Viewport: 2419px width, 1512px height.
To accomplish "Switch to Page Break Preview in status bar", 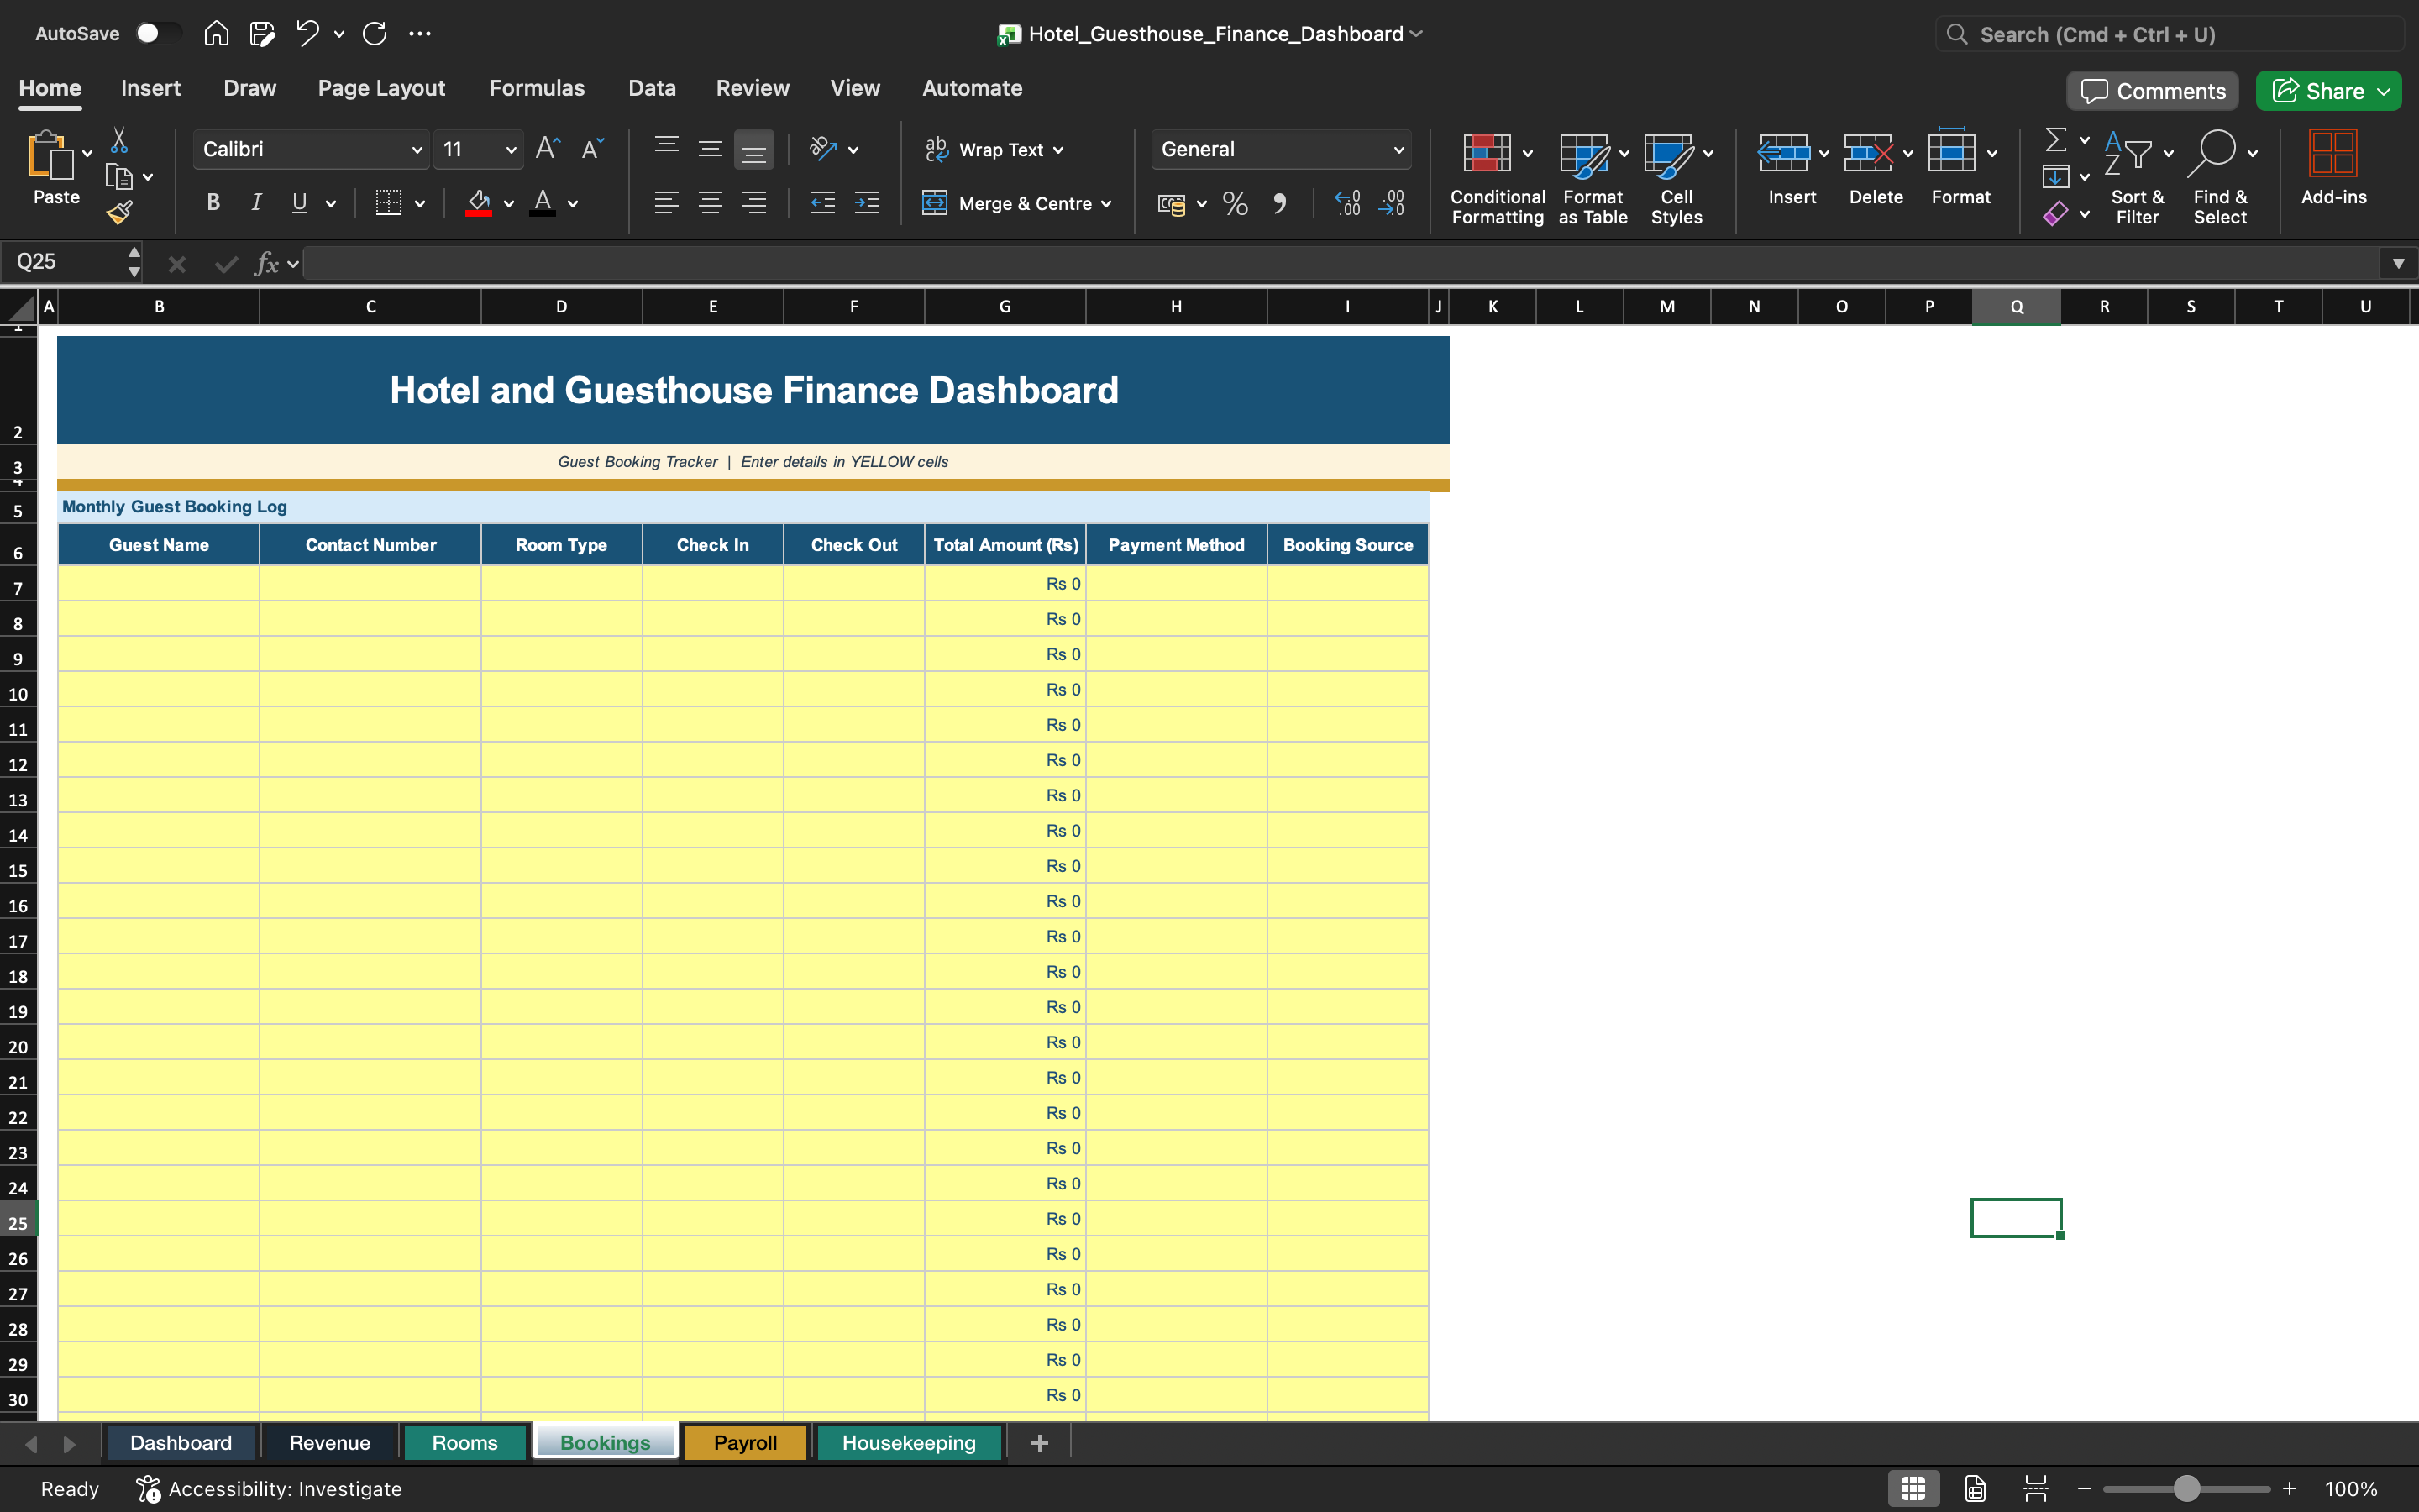I will coord(2035,1488).
